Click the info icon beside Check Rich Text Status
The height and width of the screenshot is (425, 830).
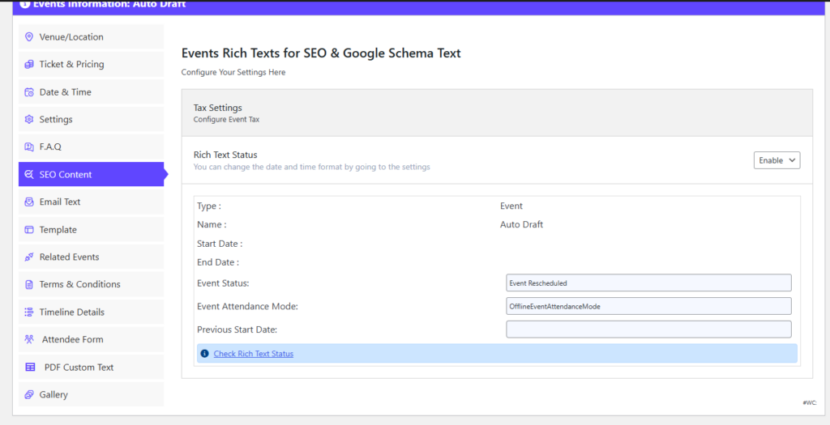coord(204,354)
